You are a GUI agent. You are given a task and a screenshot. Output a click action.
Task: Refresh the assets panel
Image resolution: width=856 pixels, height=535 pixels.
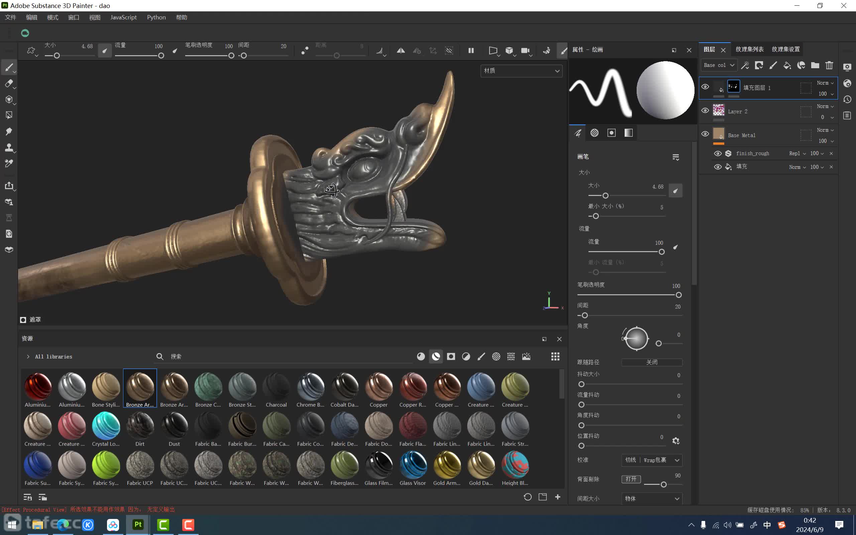click(x=527, y=497)
